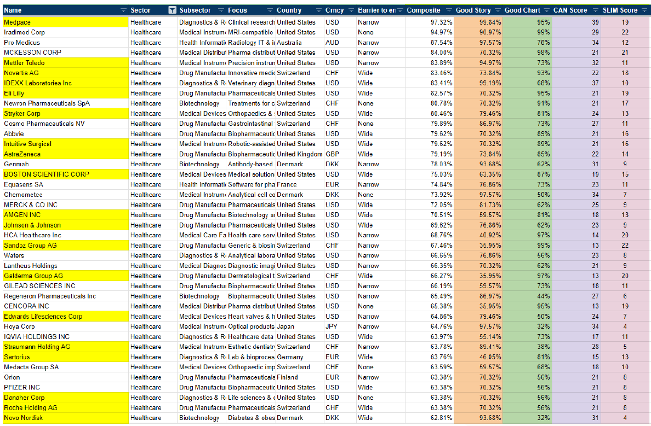
Task: Select the PFIZER INC name cell
Action: click(x=66, y=388)
